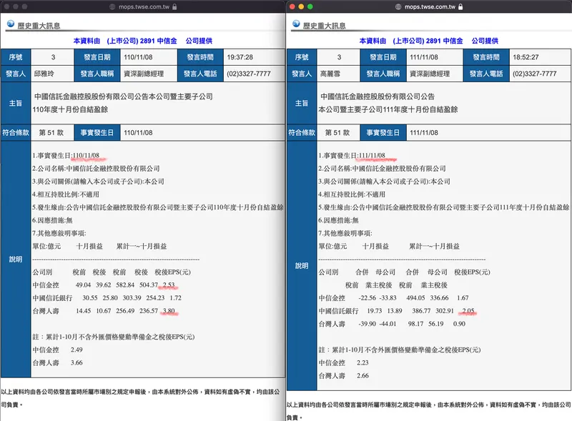The width and height of the screenshot is (572, 421).
Task: Click 110年度十月份自結盈餘 subject line
Action: pyautogui.click(x=70, y=109)
